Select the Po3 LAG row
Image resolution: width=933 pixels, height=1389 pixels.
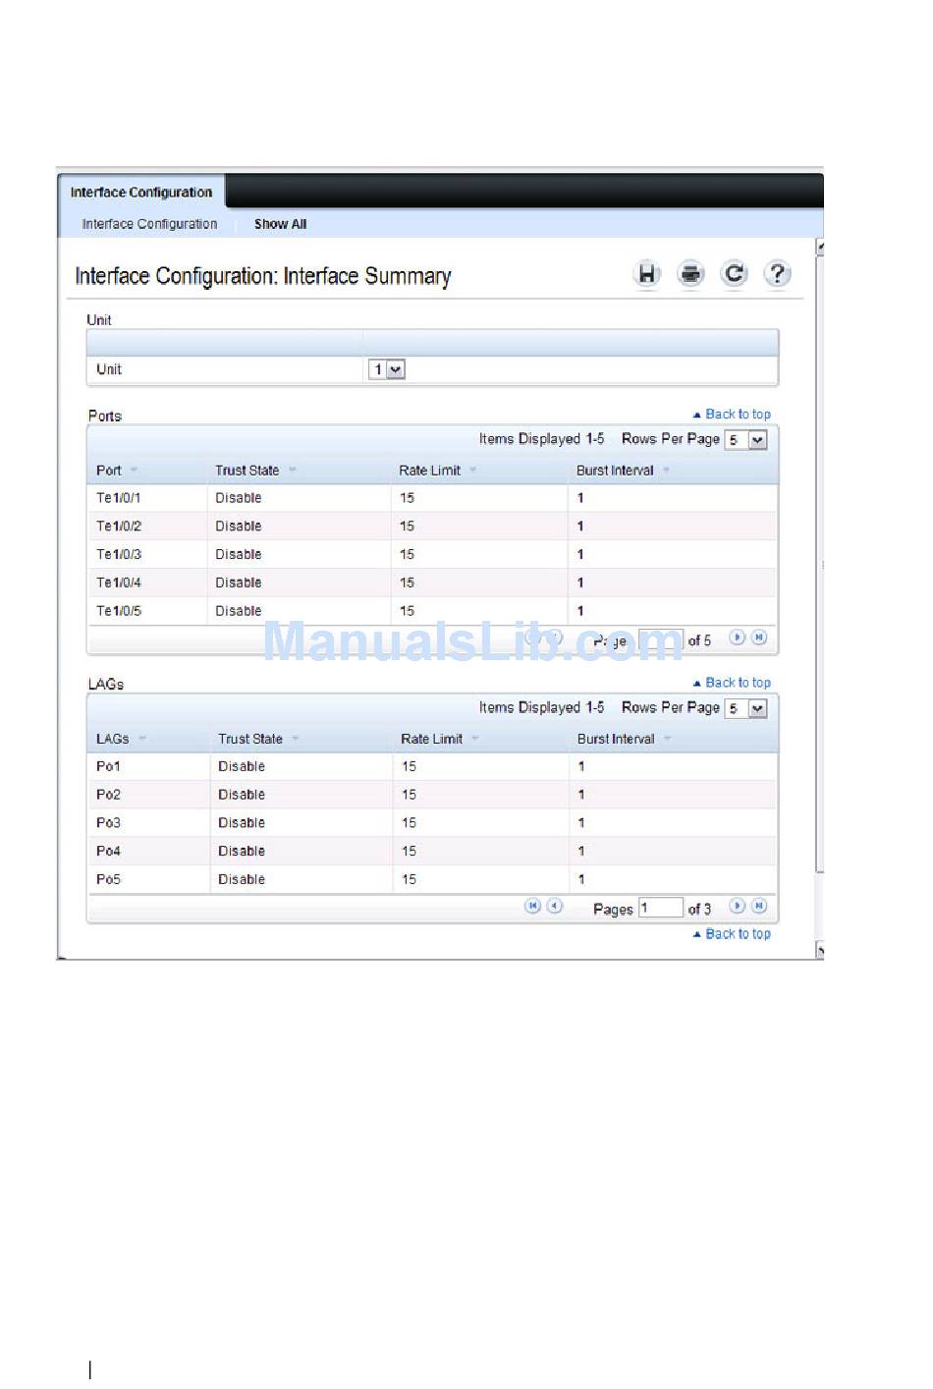click(x=432, y=822)
